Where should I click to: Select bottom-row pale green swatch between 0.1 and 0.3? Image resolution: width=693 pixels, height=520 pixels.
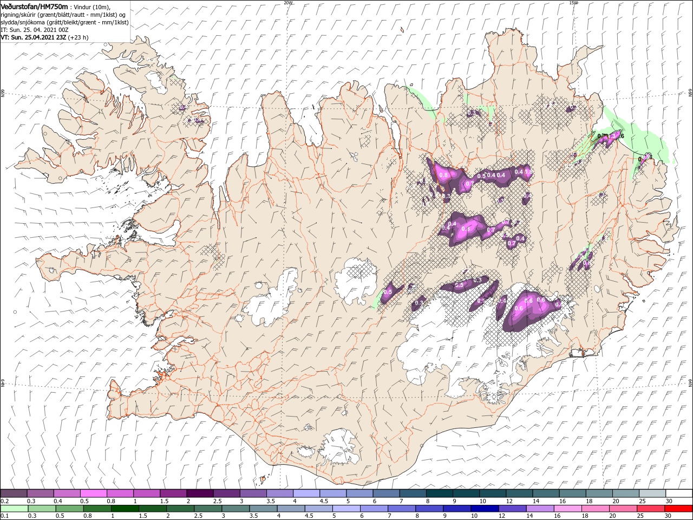(14, 509)
